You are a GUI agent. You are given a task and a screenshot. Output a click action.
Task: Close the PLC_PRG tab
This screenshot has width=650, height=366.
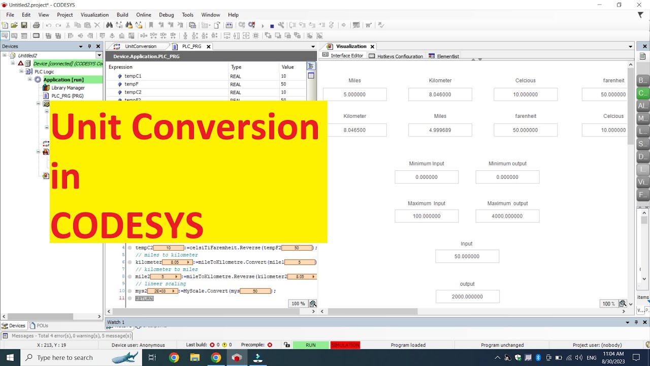tap(208, 46)
